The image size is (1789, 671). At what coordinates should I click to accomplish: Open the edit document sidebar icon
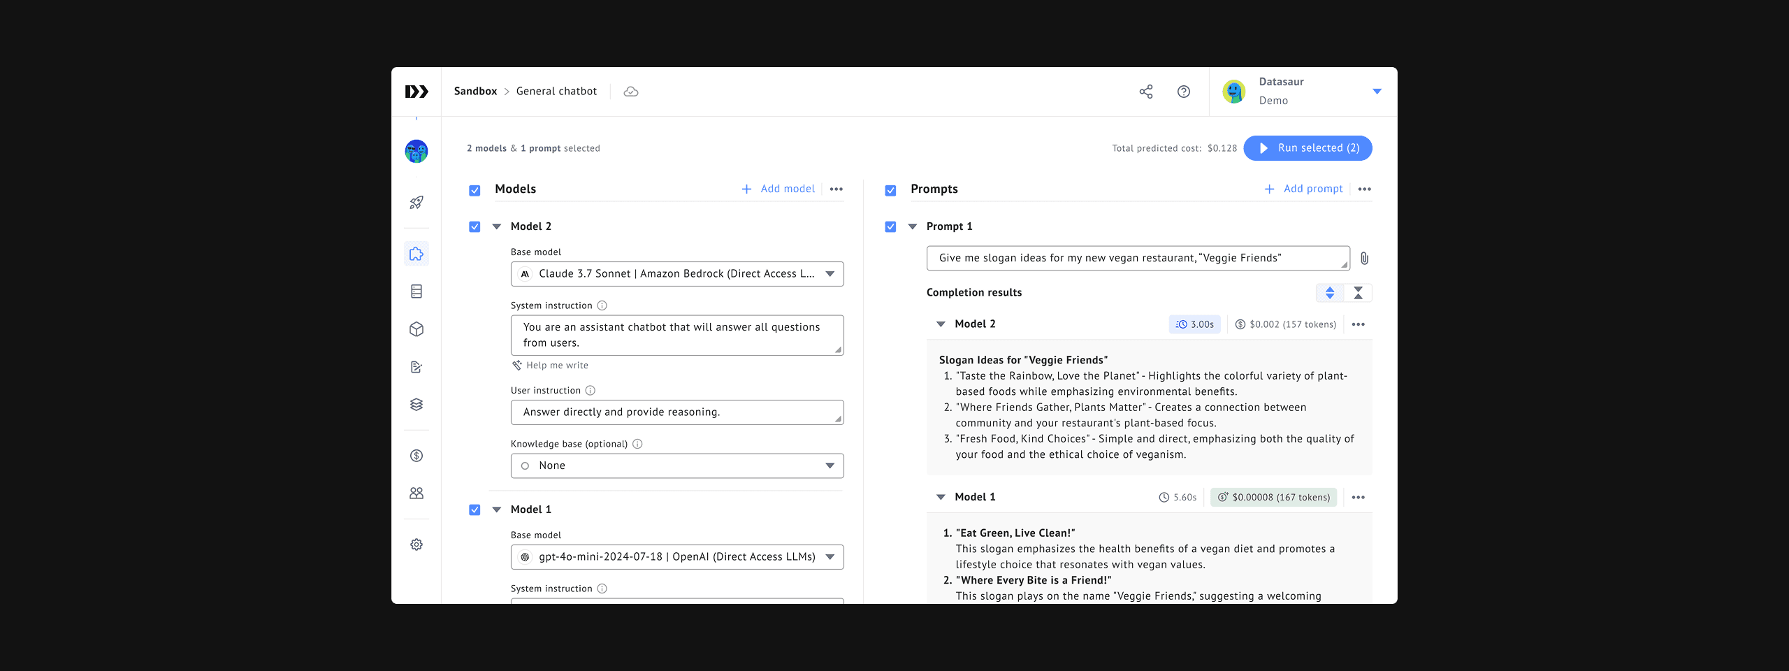tap(417, 367)
